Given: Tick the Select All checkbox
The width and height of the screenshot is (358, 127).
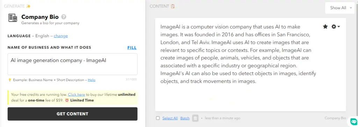Looking at the screenshot, I should [158, 118].
